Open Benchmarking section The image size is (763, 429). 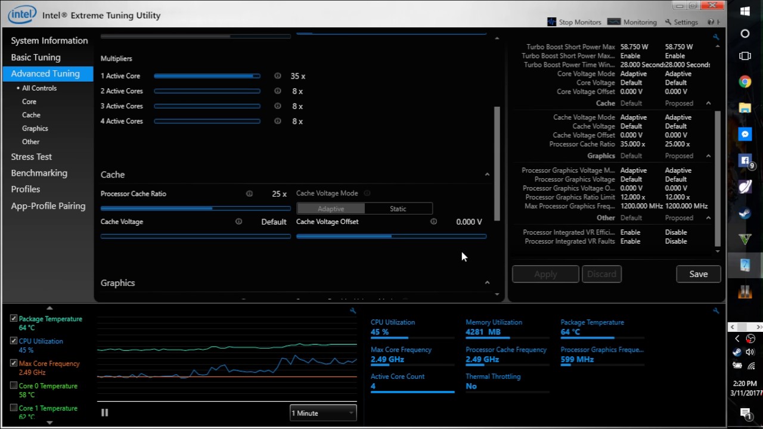click(x=39, y=173)
